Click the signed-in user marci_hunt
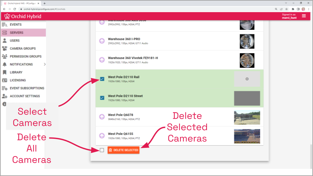 tap(289, 18)
